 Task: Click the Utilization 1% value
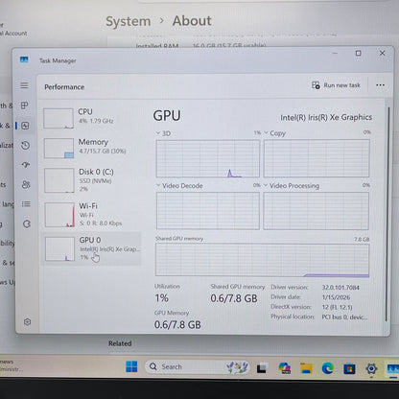162,298
